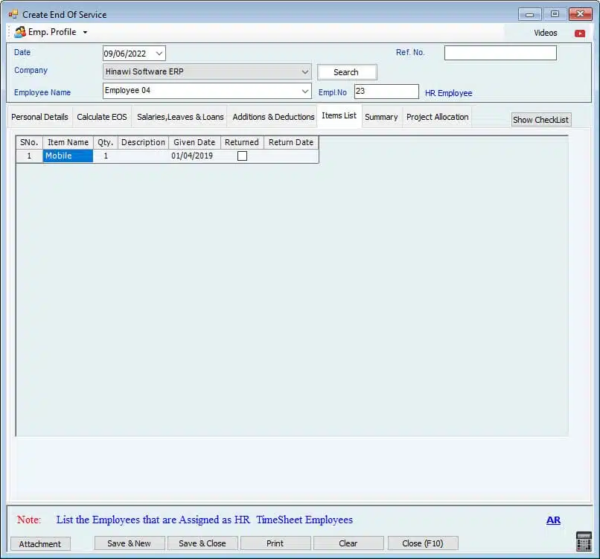This screenshot has height=559, width=600.
Task: Select the Summary tab
Action: (x=381, y=117)
